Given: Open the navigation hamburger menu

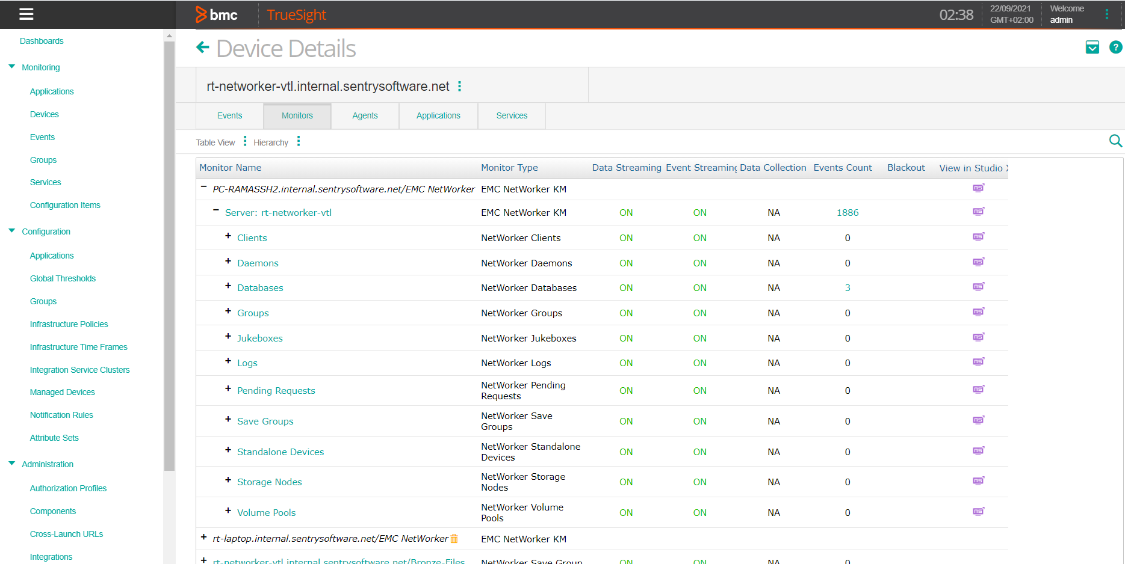Looking at the screenshot, I should point(25,14).
